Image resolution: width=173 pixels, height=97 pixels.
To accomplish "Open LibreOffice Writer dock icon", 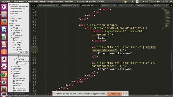I will click(4, 29).
